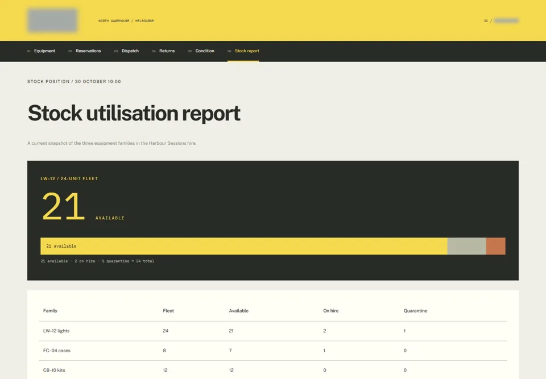Click the Harbour Sessions hire snapshot description
This screenshot has height=379, width=546.
(x=112, y=143)
